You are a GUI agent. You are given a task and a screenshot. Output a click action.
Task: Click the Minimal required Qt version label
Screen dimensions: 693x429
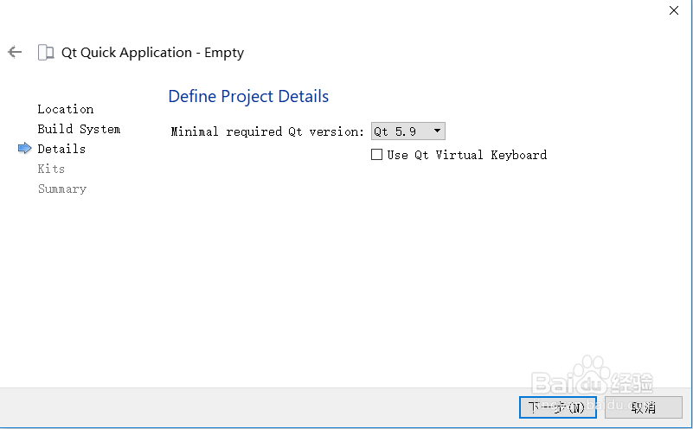267,131
